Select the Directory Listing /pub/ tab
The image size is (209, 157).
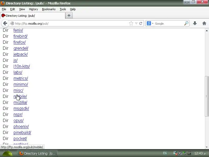[33, 16]
